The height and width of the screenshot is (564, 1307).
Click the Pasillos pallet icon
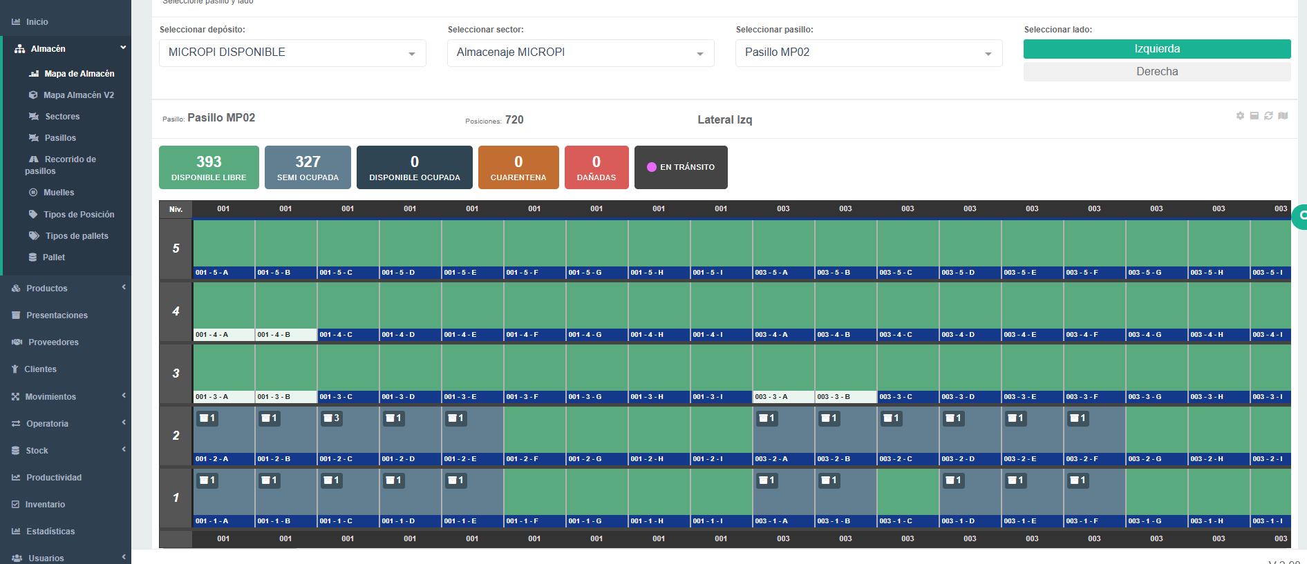34,138
